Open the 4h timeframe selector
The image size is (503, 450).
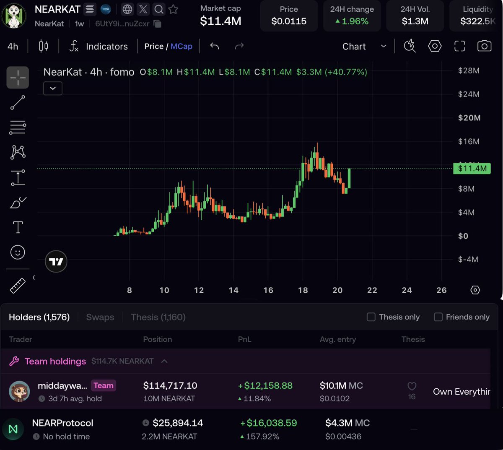13,46
